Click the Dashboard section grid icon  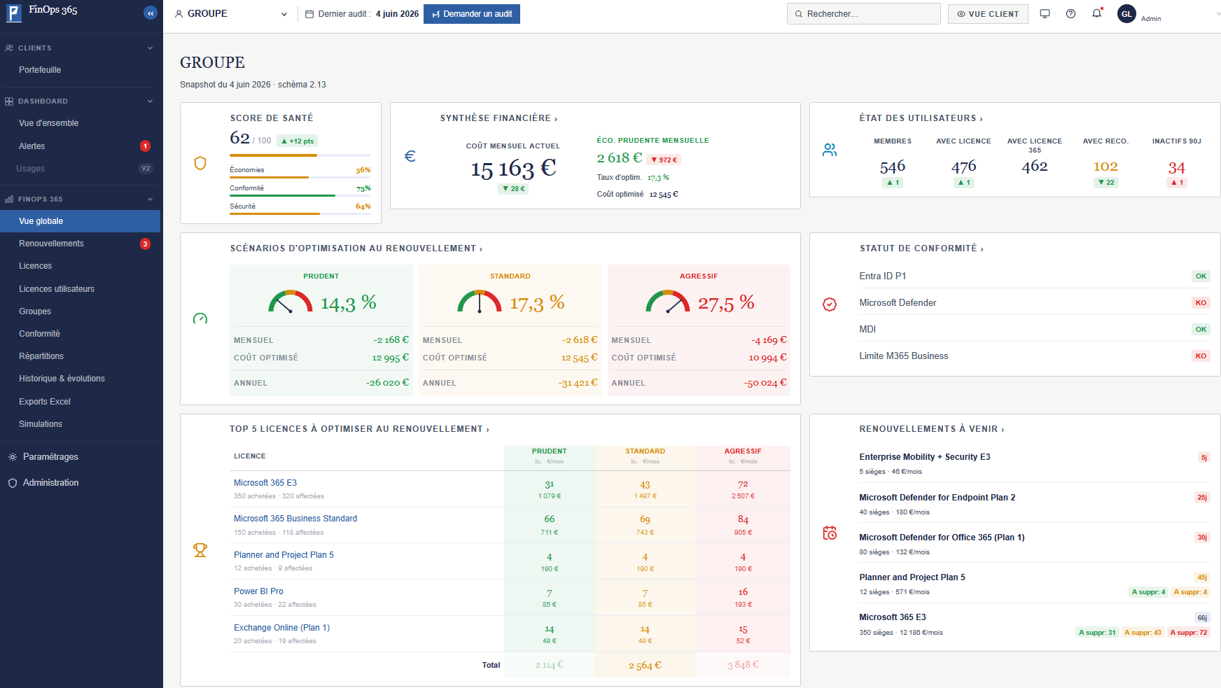pos(9,101)
